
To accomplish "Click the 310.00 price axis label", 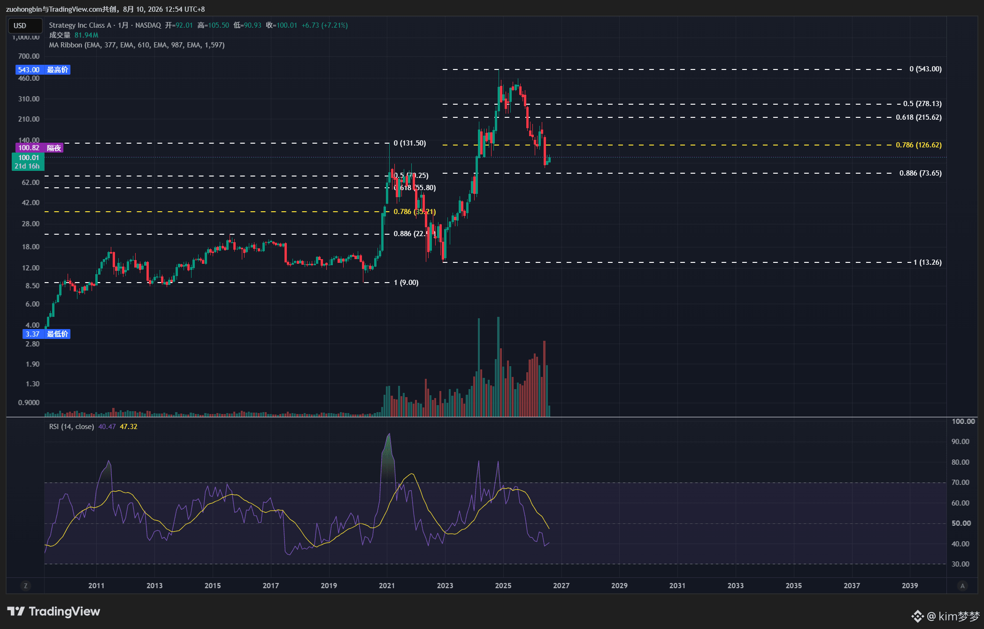I will pyautogui.click(x=29, y=99).
